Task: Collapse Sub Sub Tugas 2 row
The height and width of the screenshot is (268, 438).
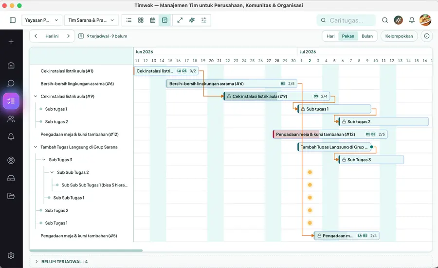Action: point(52,172)
